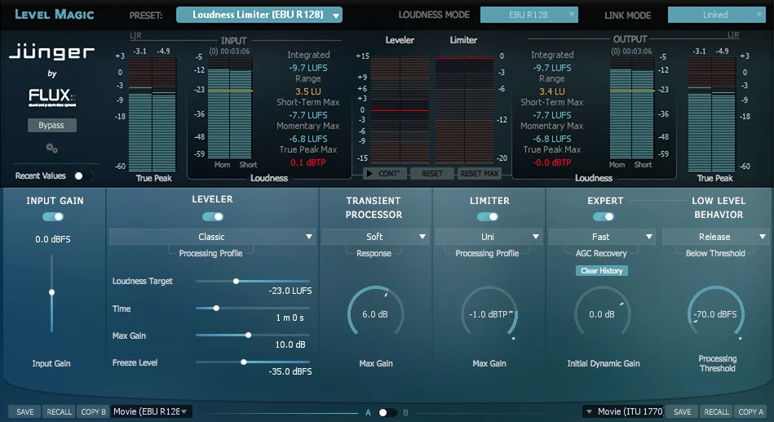The height and width of the screenshot is (422, 774).
Task: Toggle the Input Gain switch
Action: (53, 216)
